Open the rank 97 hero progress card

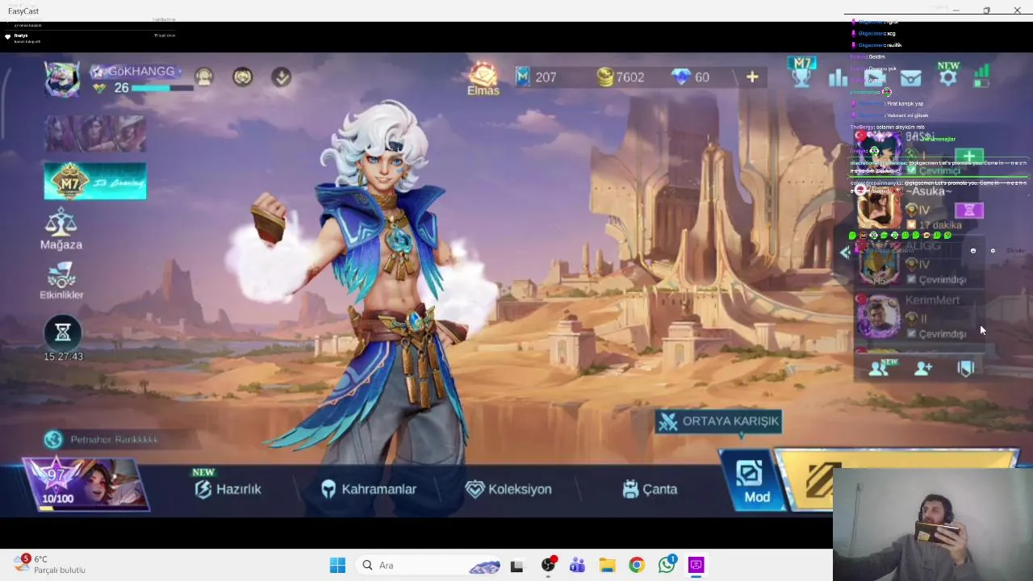coord(86,484)
